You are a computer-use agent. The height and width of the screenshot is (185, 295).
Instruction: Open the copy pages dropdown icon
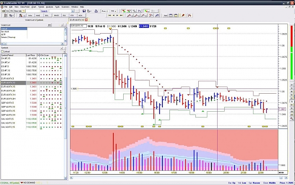11,16
